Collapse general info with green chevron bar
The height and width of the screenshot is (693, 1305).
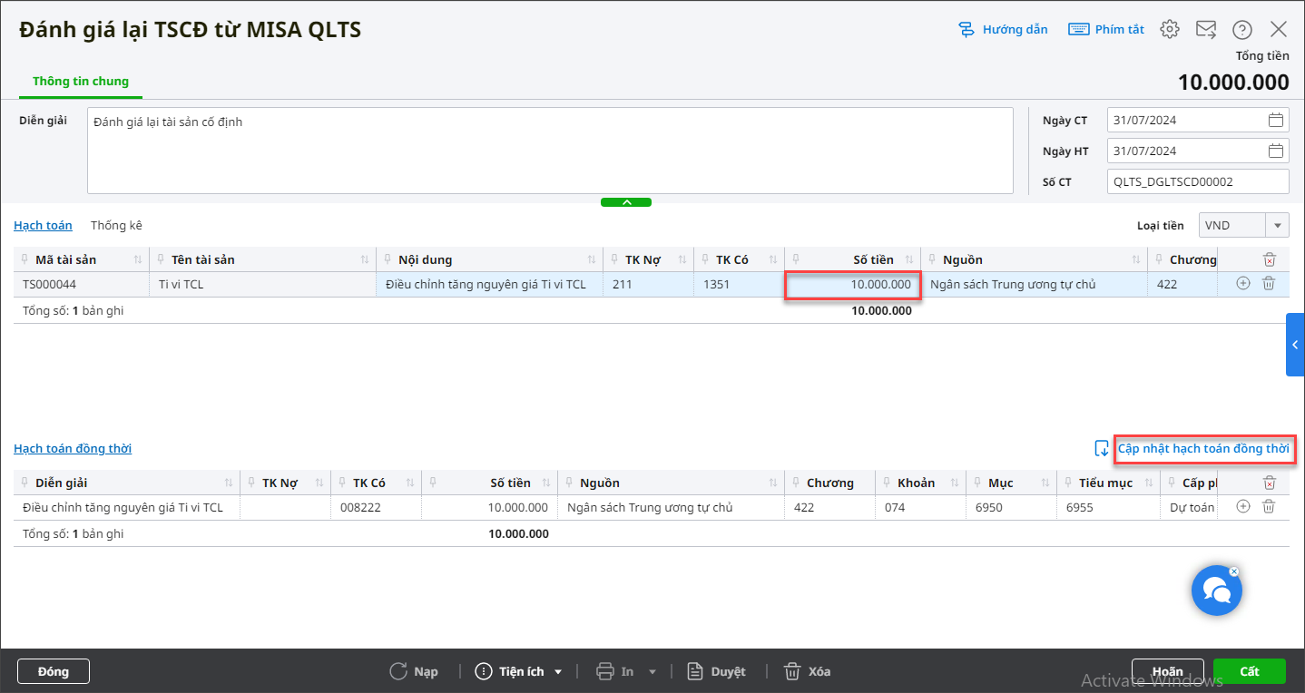pyautogui.click(x=626, y=202)
